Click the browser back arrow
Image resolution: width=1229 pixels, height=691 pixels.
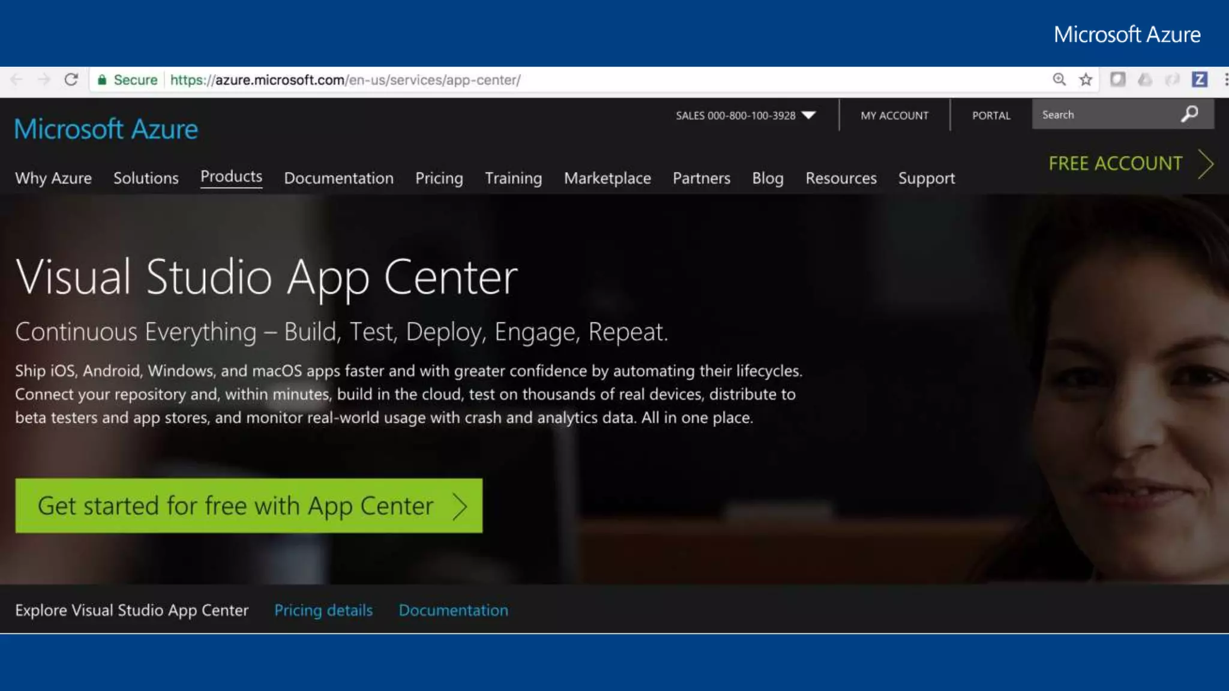pyautogui.click(x=16, y=80)
